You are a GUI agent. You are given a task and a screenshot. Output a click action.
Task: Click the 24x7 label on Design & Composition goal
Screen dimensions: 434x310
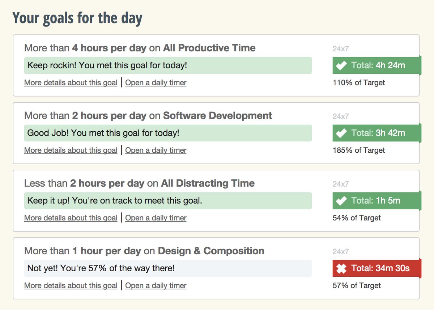coord(341,252)
